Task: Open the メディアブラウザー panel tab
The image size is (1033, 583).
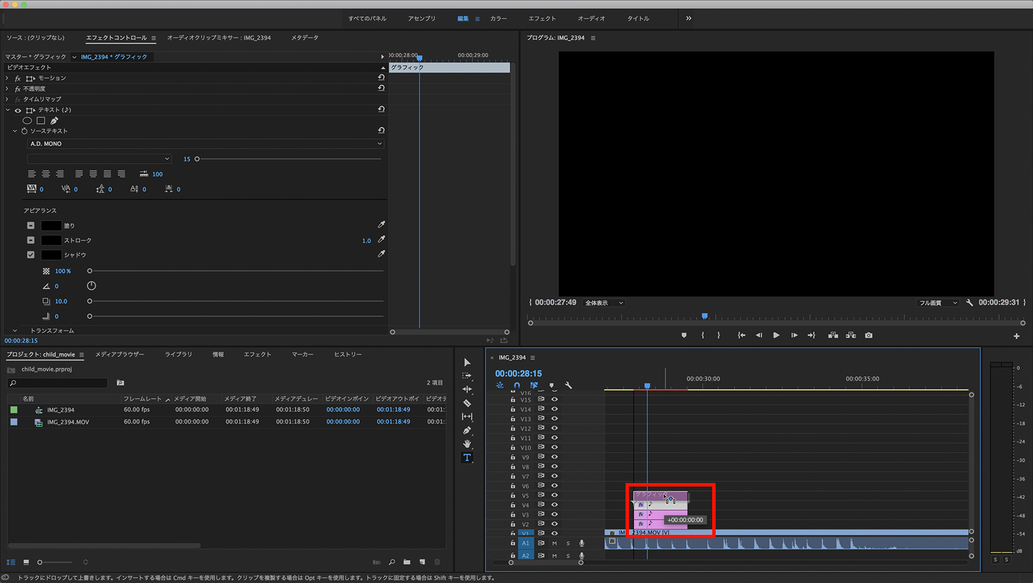Action: tap(119, 354)
